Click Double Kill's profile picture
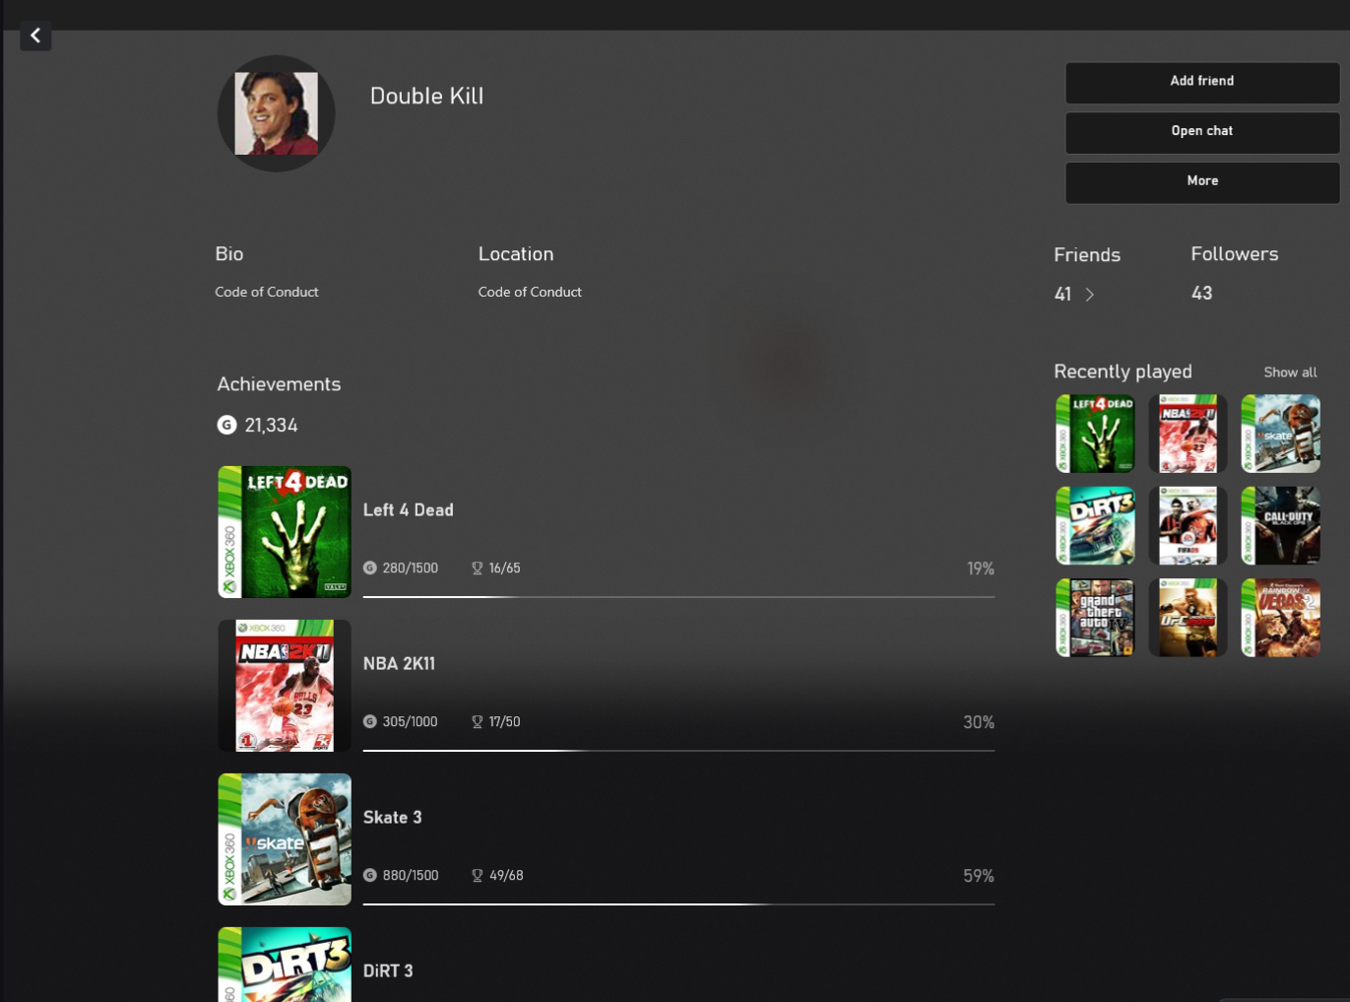1350x1002 pixels. 276,113
